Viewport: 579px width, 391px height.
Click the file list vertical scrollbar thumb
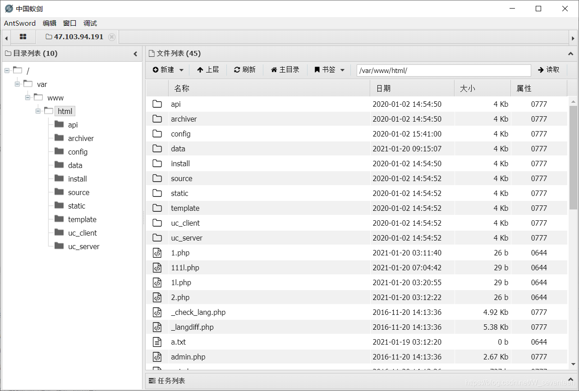573,158
